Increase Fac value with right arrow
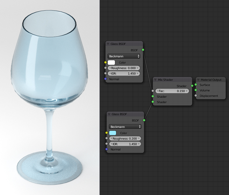 187,91
